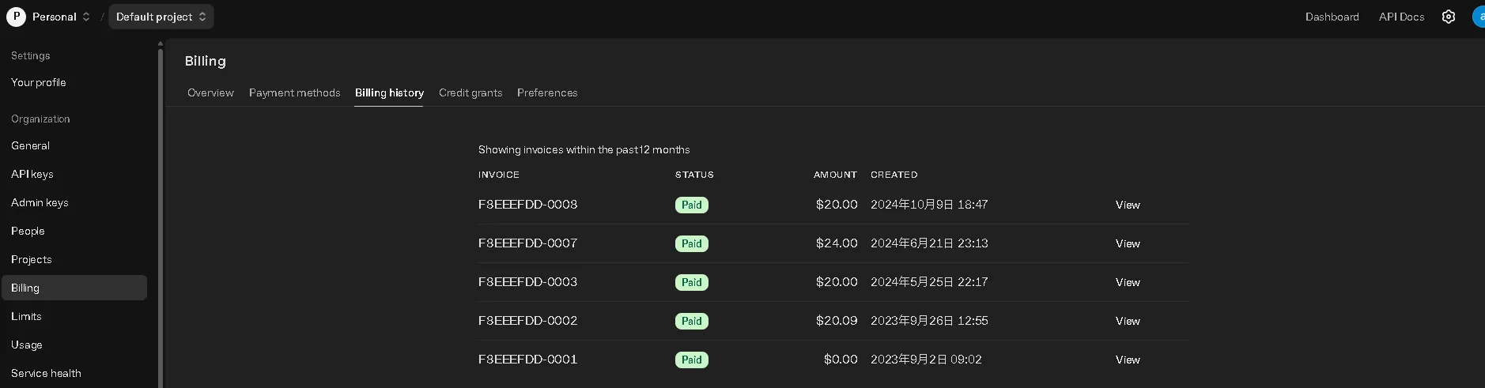Click the sidebar vertical scrollbar

click(x=161, y=213)
